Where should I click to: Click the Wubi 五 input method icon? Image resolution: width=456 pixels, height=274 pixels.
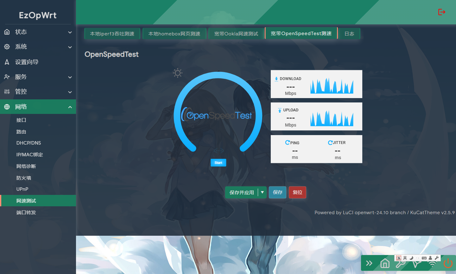coord(399,258)
